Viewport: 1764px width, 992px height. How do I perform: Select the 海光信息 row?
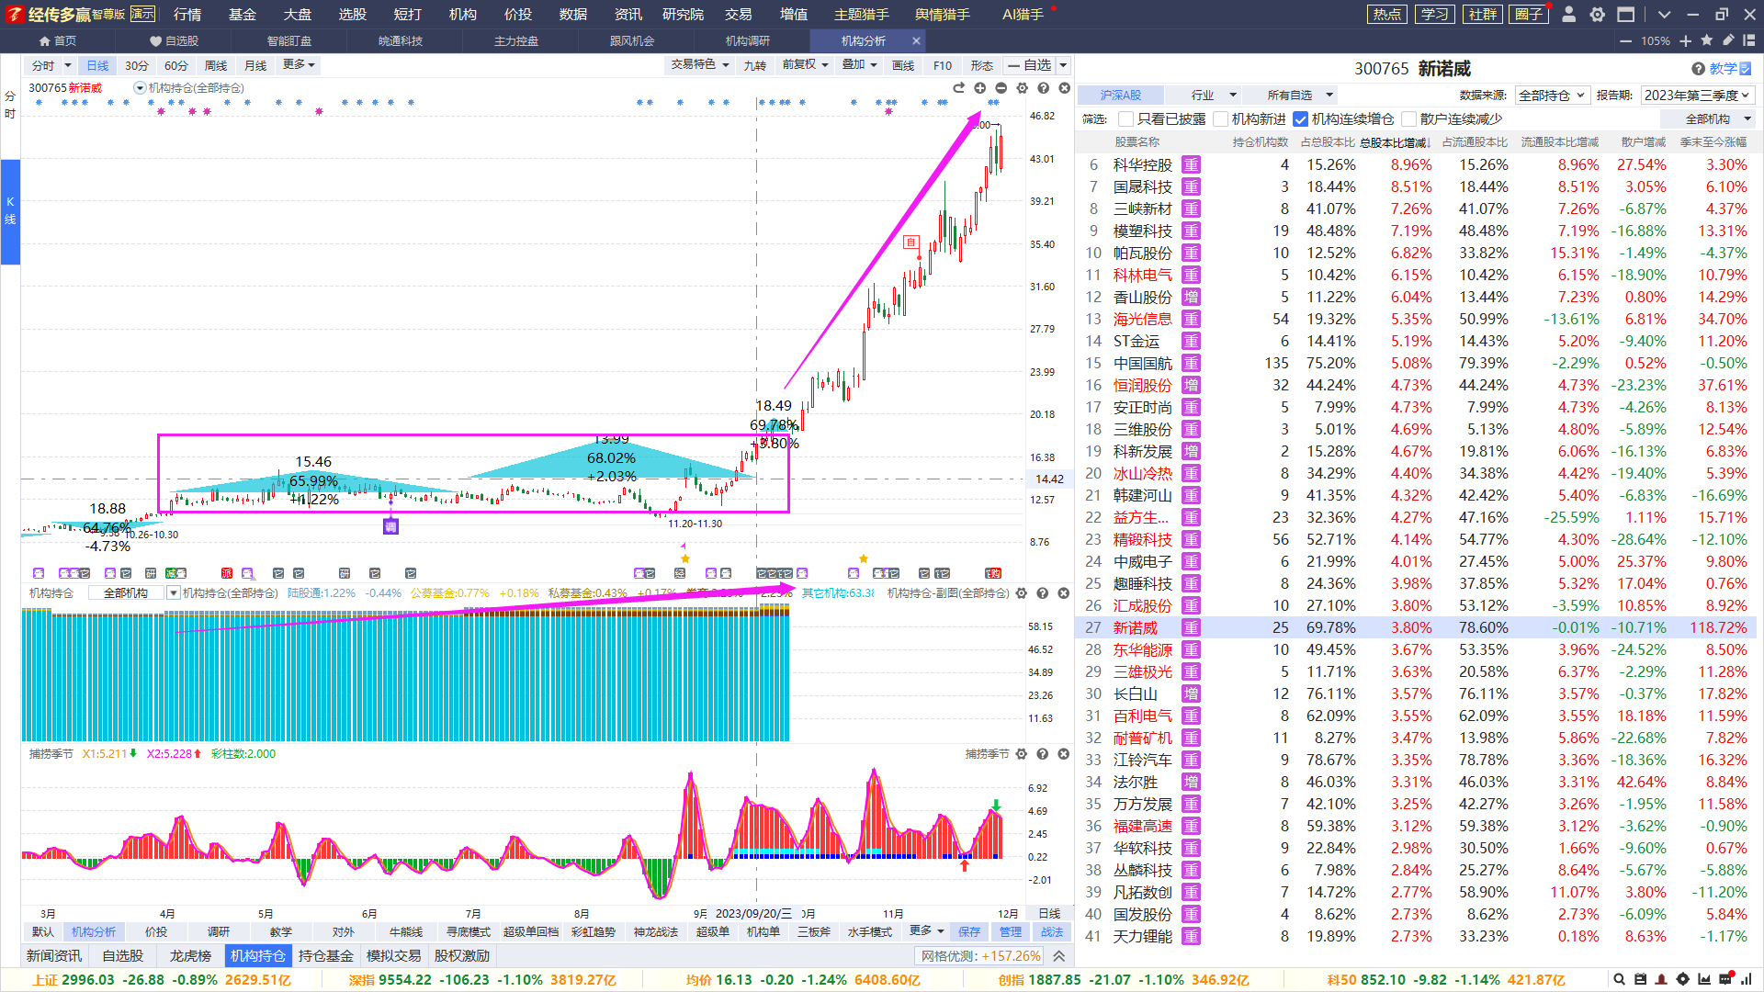pos(1142,319)
